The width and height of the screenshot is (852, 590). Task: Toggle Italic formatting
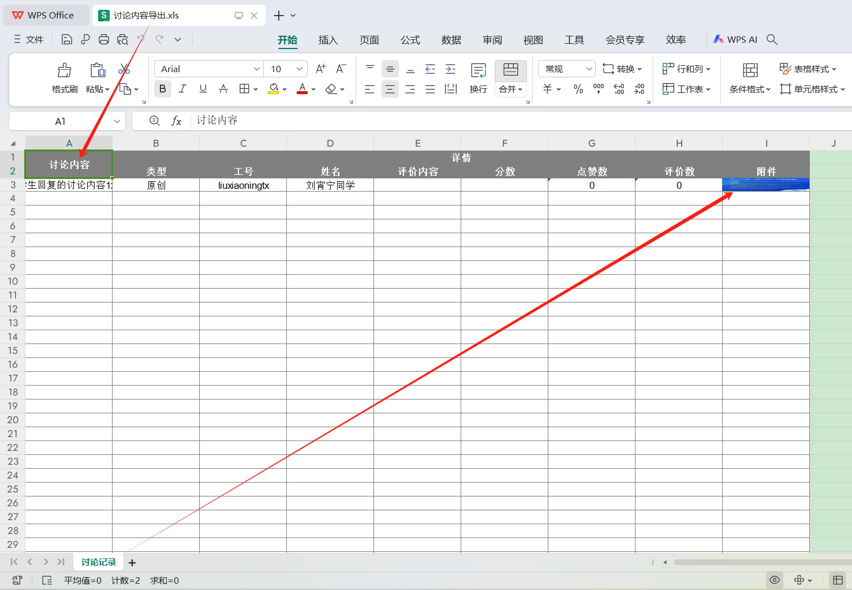182,89
